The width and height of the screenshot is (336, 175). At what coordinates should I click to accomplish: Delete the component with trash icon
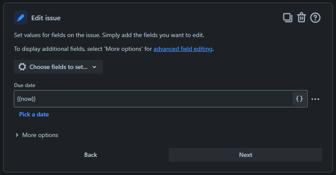coord(301,18)
